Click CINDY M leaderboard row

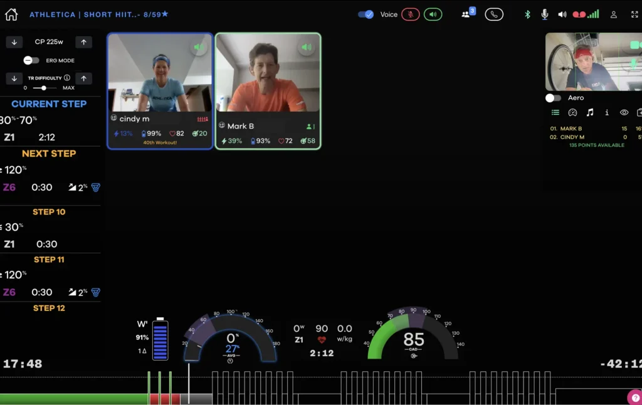[596, 137]
